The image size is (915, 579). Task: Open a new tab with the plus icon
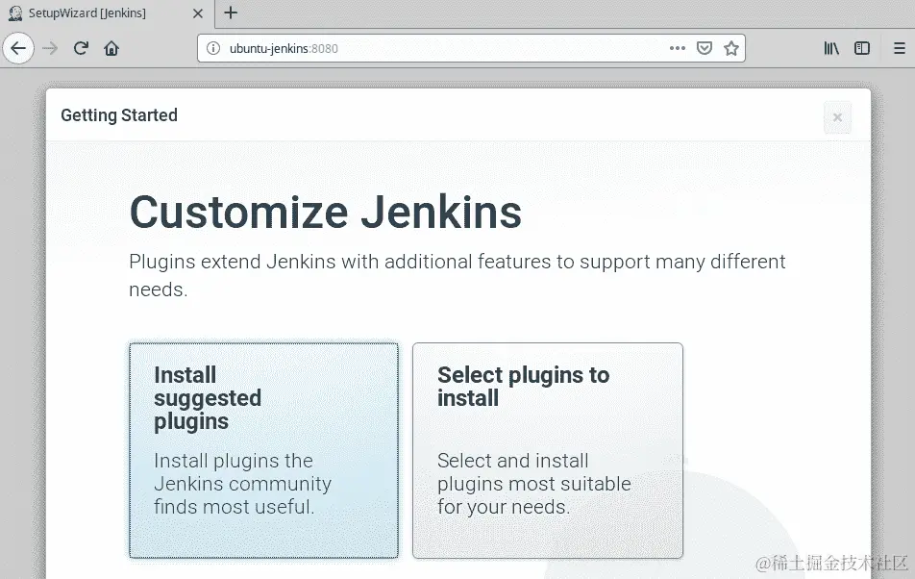[x=231, y=13]
